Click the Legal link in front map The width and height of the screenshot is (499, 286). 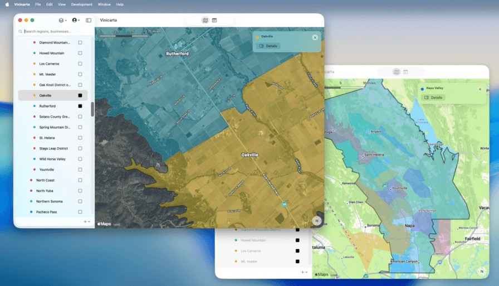[117, 224]
